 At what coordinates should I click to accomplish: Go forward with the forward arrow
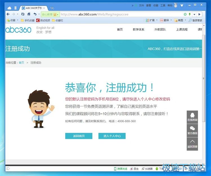(x=14, y=14)
